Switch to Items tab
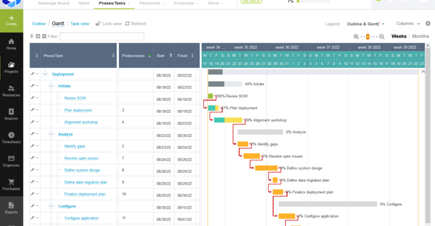Image resolution: width=435 pixels, height=226 pixels. click(x=84, y=3)
